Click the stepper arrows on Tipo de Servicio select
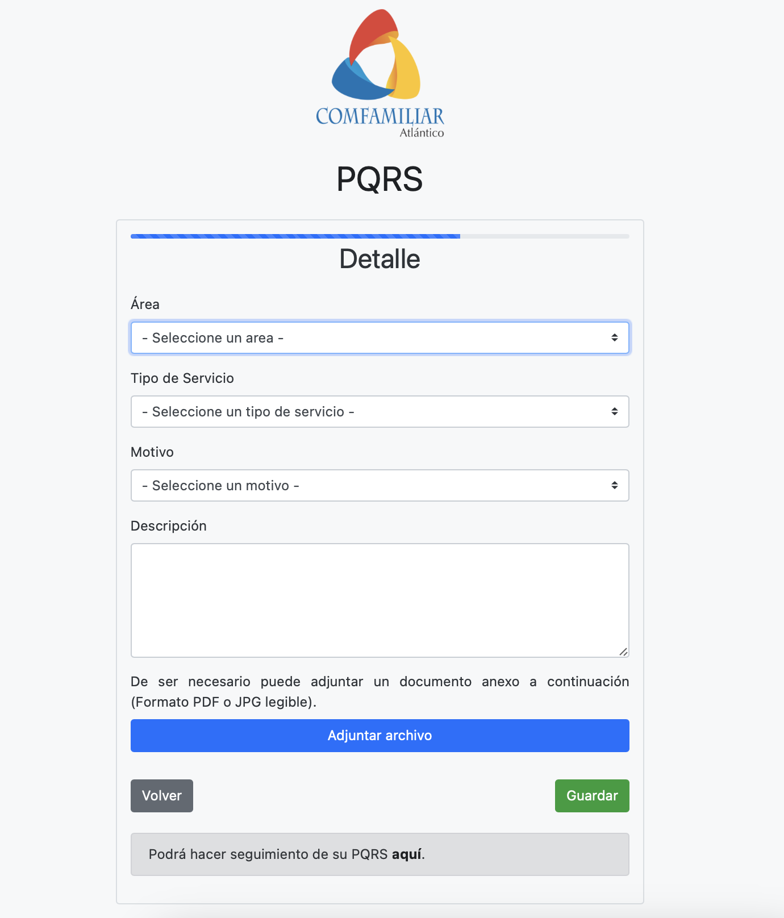 point(614,411)
